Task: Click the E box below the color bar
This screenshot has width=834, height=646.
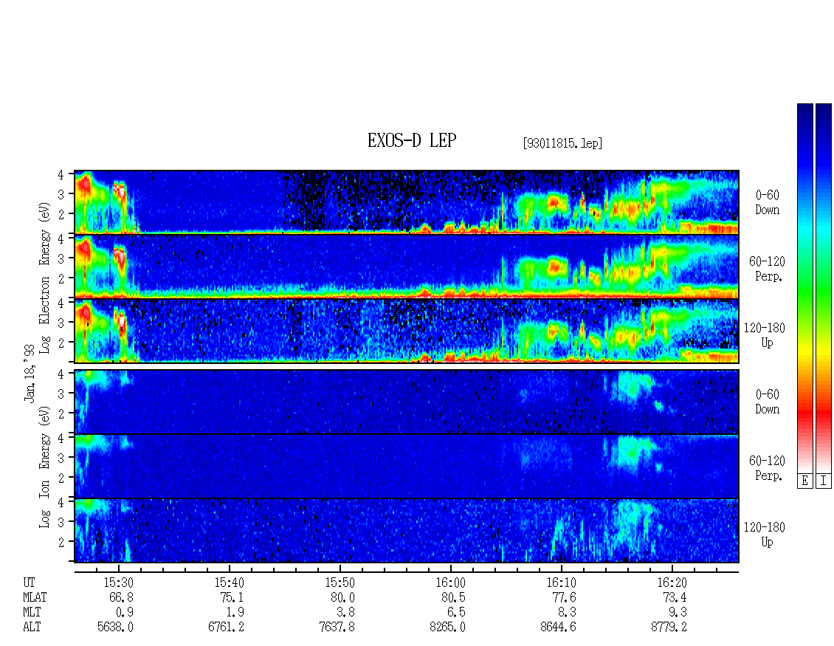Action: tap(804, 481)
